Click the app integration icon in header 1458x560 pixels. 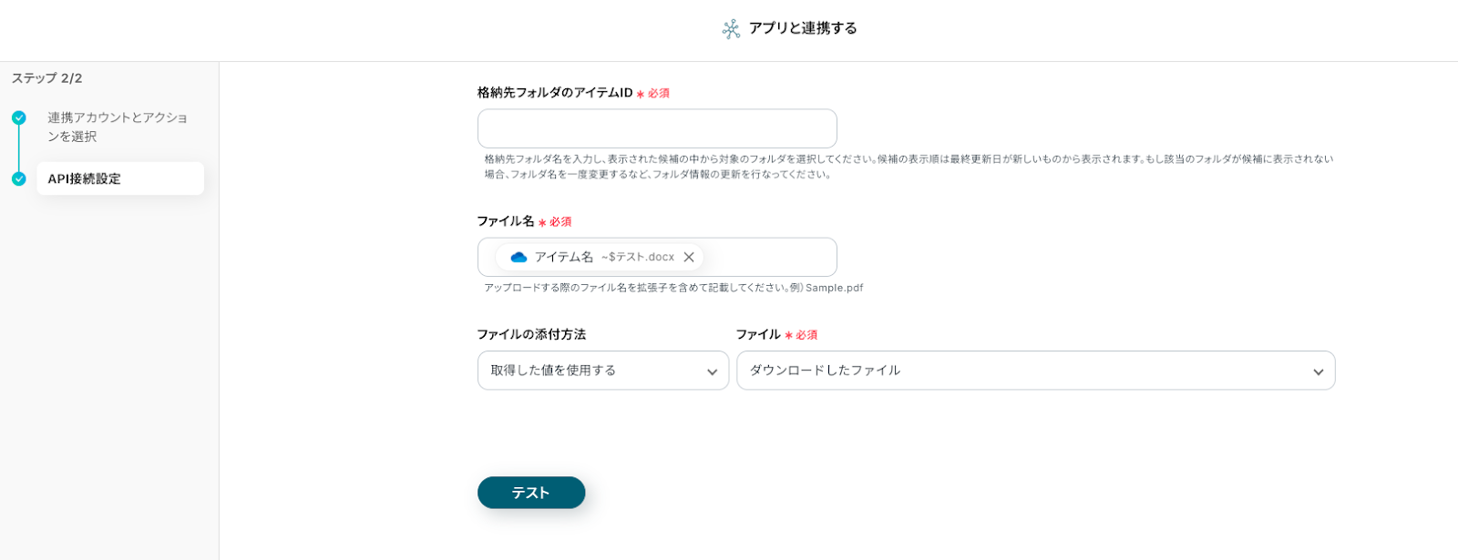click(x=731, y=29)
